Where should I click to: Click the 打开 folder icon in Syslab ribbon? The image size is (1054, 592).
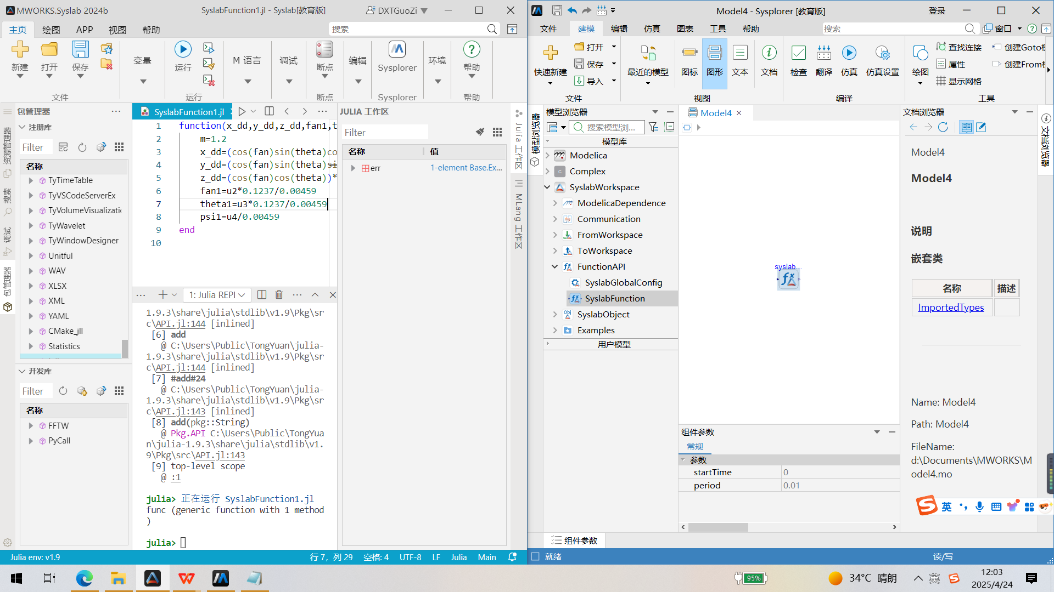pos(49,49)
